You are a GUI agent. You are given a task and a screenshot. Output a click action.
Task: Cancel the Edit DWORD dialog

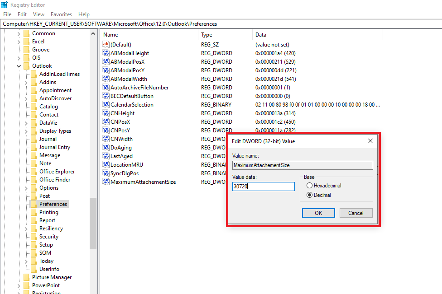pyautogui.click(x=356, y=213)
